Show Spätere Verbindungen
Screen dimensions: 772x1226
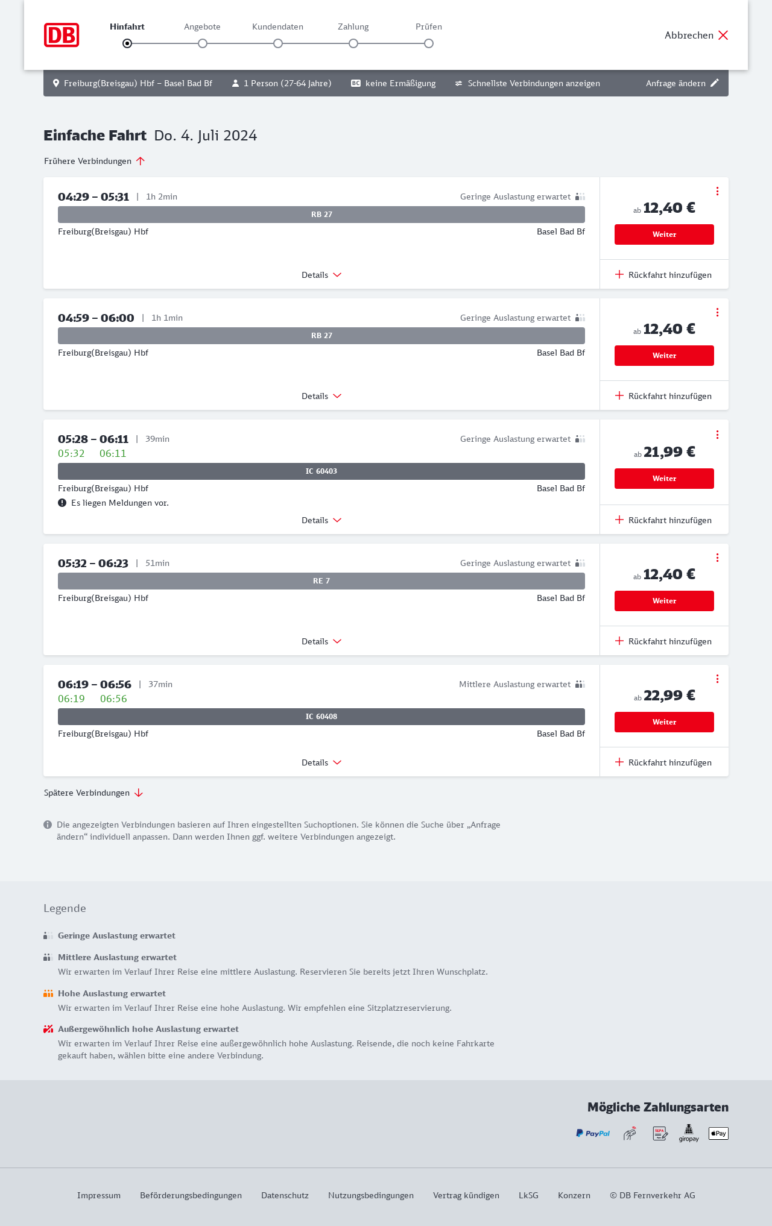click(93, 793)
